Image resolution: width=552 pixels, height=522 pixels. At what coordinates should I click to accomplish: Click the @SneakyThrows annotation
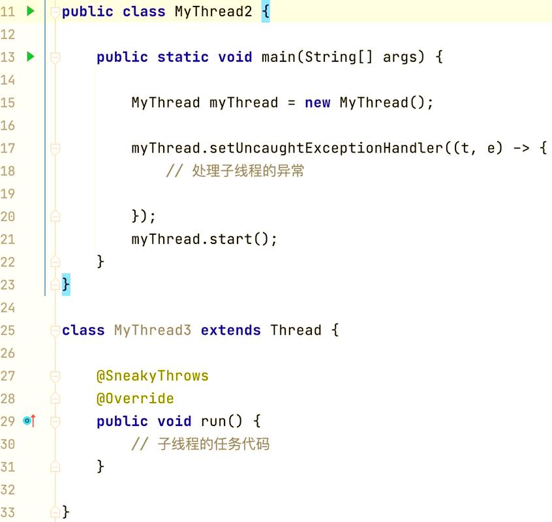[153, 376]
